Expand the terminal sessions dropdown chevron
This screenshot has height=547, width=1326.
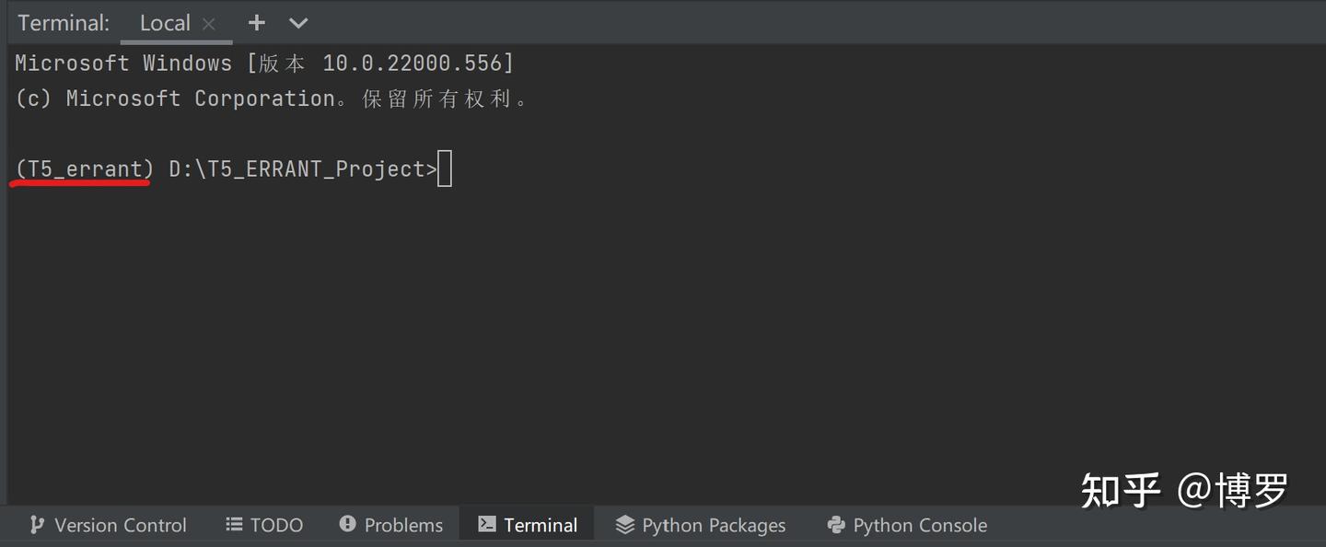click(x=298, y=23)
